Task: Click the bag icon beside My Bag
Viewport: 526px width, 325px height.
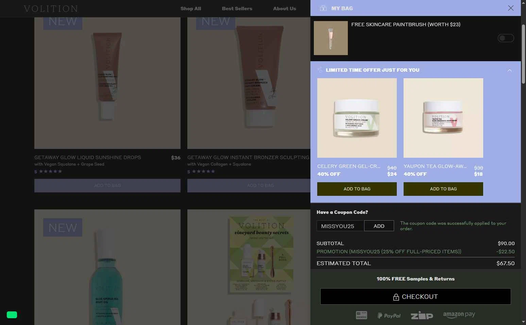Action: click(x=323, y=8)
